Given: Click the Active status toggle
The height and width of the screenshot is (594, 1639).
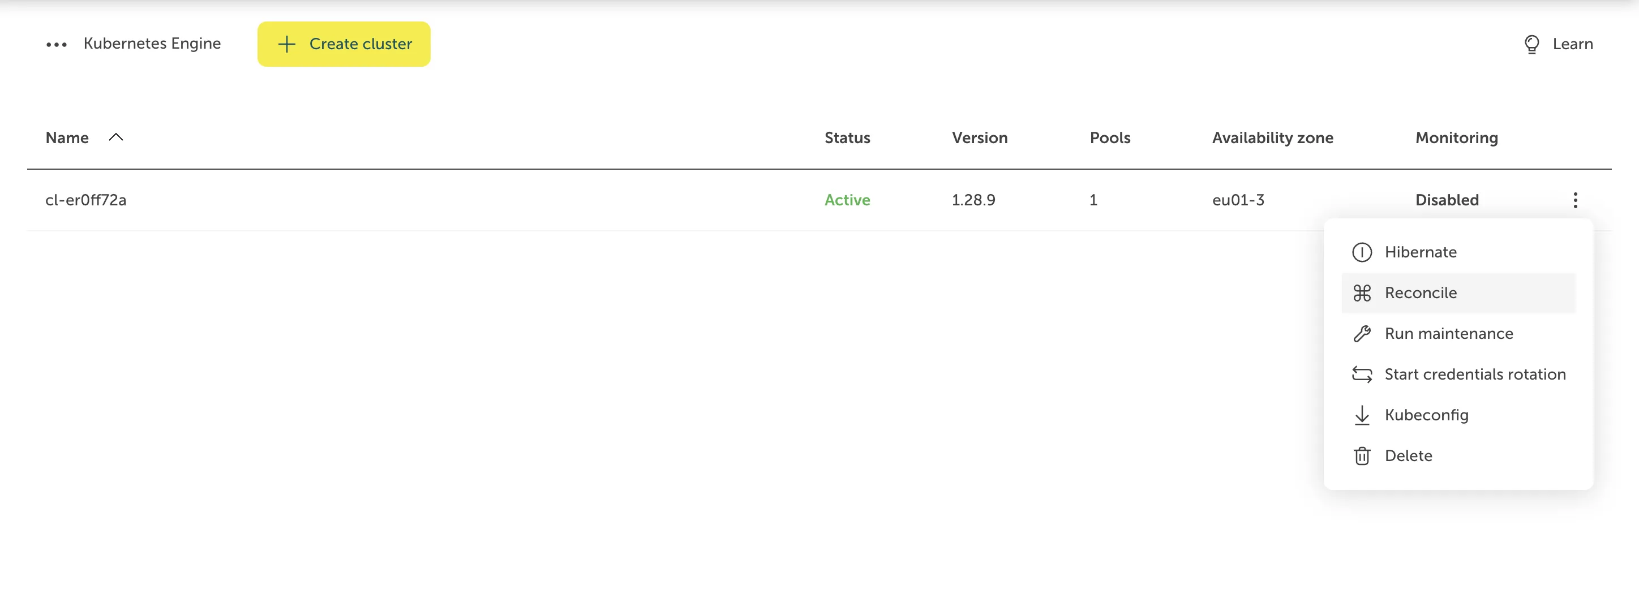Looking at the screenshot, I should (x=847, y=200).
